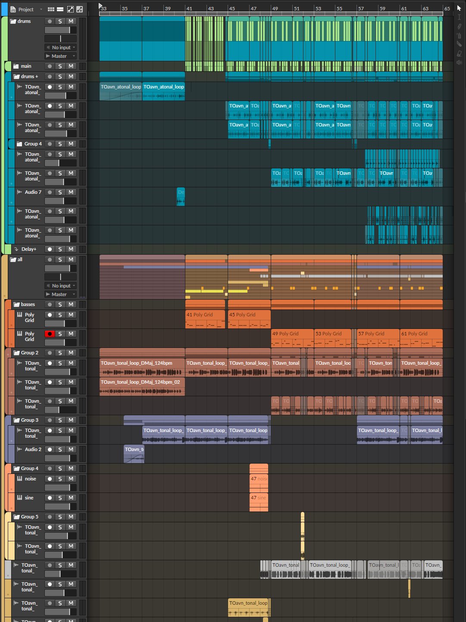The image size is (466, 622).
Task: Solo the drums group track
Action: [60, 21]
